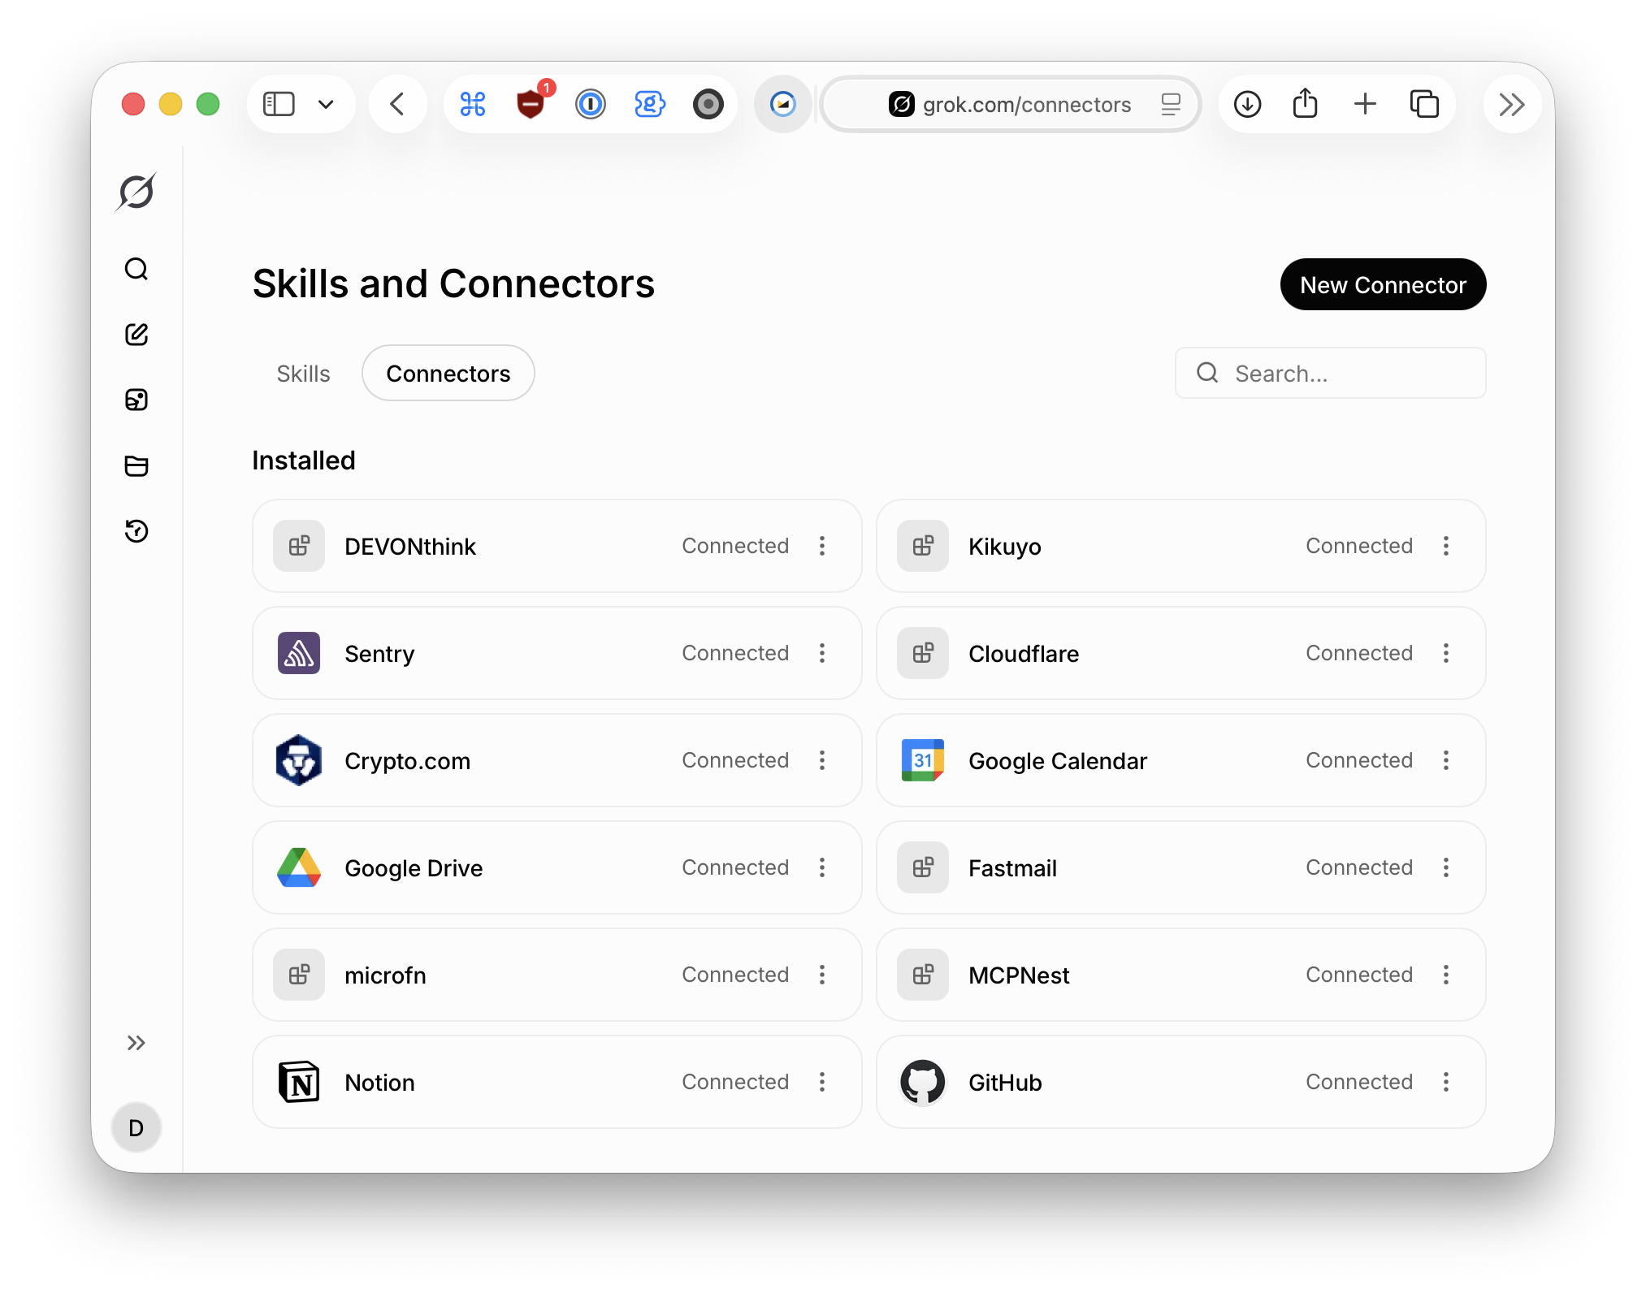This screenshot has width=1646, height=1293.
Task: Open options menu for Notion
Action: point(822,1082)
